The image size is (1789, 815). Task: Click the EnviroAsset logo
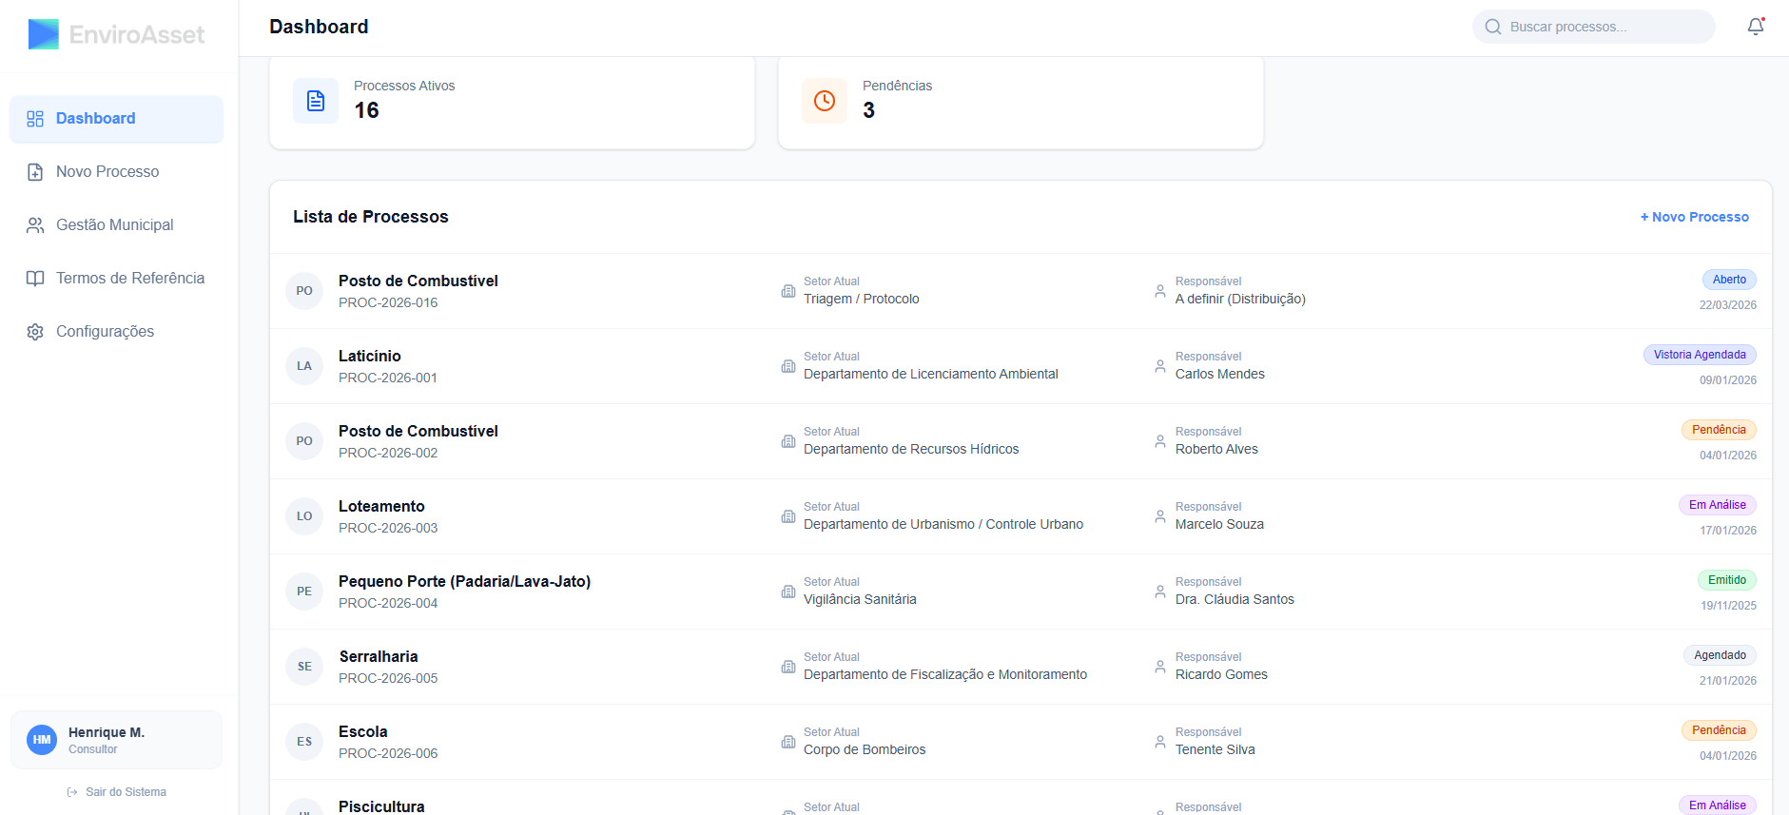coord(116,35)
